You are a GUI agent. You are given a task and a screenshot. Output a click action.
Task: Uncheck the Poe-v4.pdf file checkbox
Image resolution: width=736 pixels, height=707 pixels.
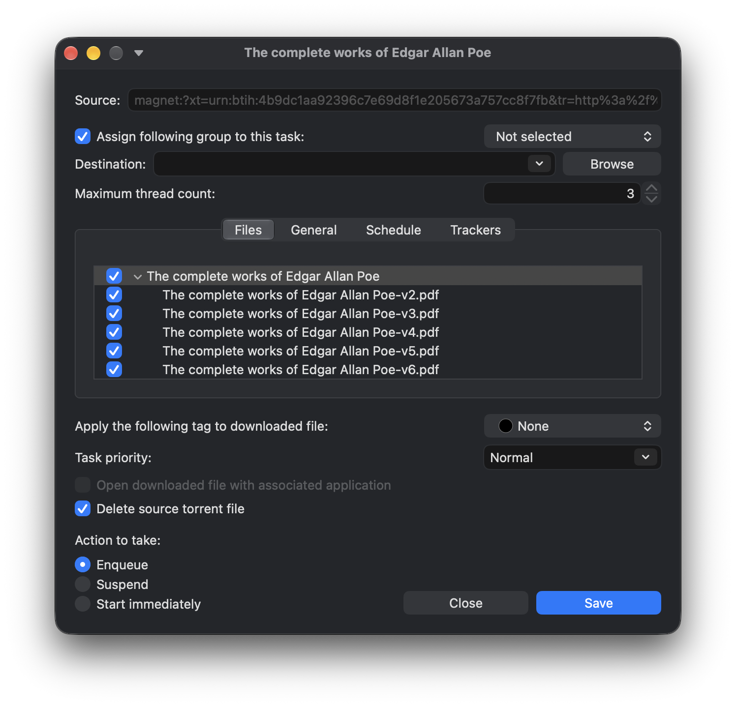[x=114, y=332]
